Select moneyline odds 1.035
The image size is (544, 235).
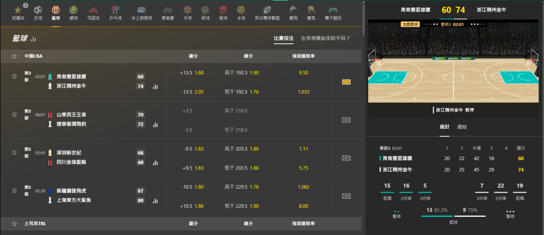(303, 92)
